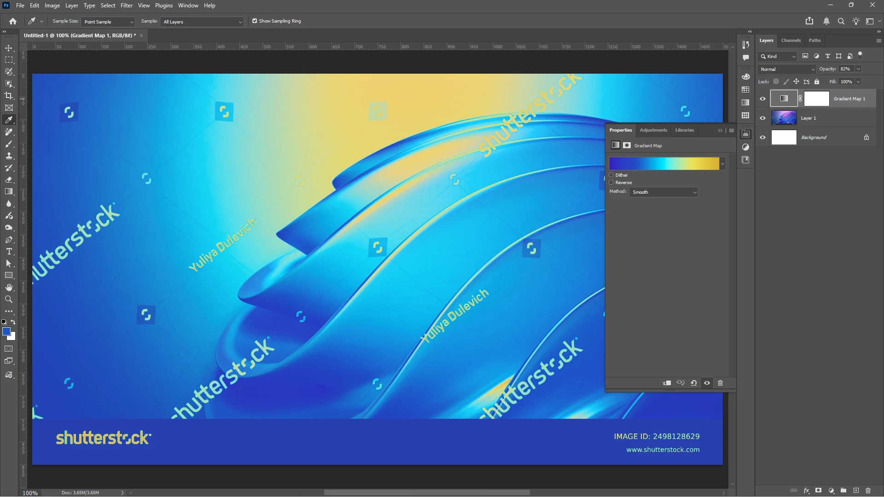Open the Fill slider dropdown arrow

click(x=858, y=82)
